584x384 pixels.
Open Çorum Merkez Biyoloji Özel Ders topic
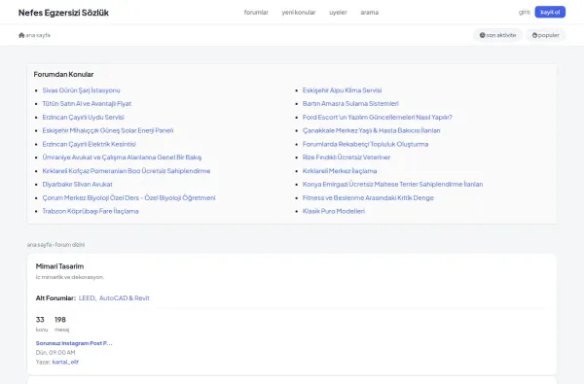[x=128, y=197]
